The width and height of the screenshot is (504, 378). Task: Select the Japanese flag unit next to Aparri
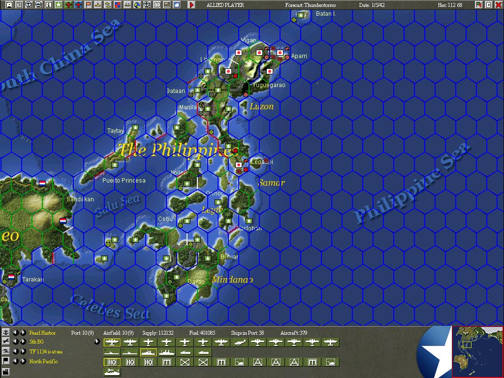[280, 52]
